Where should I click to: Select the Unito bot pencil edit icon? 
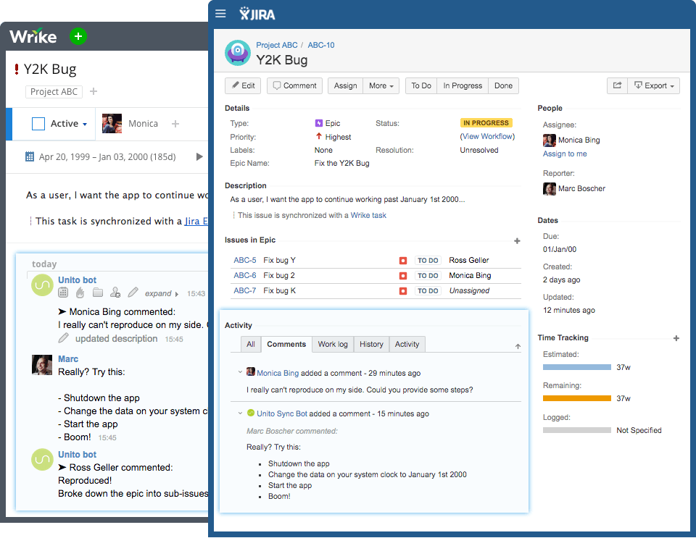[x=133, y=292]
